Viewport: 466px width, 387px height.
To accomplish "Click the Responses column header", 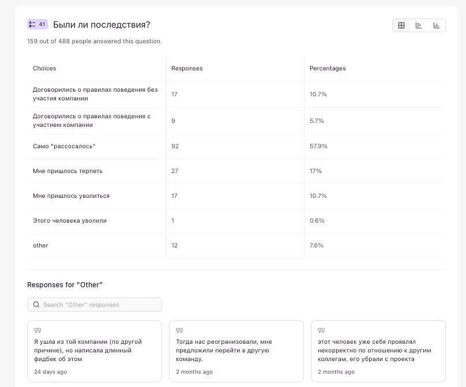I will tap(187, 68).
